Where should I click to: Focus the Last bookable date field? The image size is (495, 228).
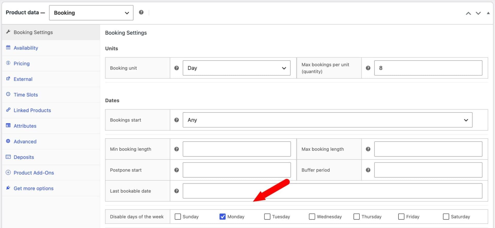tap(332, 191)
